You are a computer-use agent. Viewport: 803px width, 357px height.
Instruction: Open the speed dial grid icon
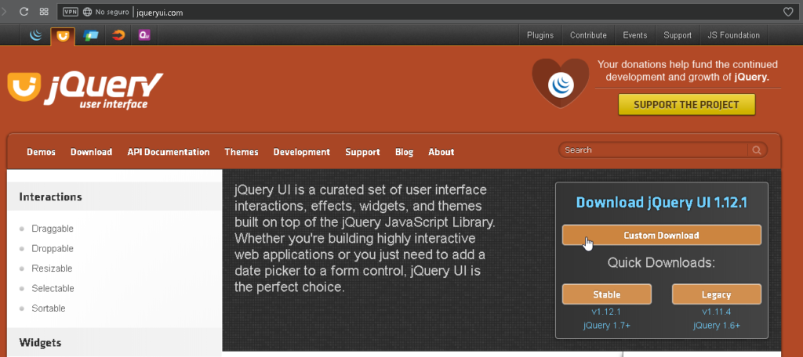[44, 12]
